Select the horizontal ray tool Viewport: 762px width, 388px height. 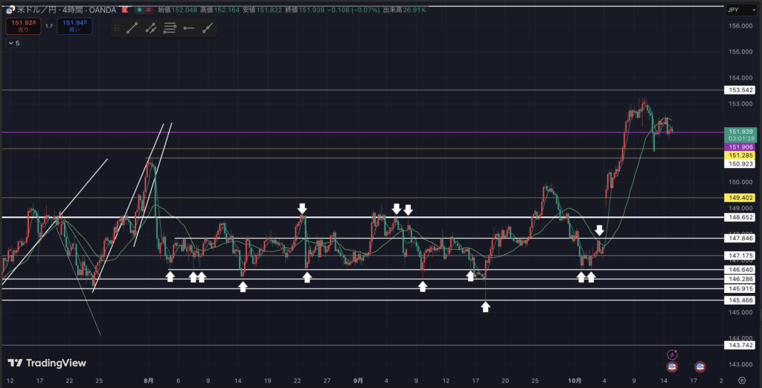(188, 28)
